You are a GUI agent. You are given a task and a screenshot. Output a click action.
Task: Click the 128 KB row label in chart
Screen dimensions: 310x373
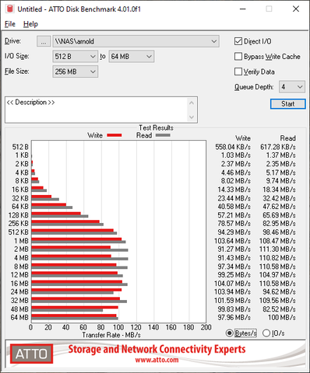(19, 215)
